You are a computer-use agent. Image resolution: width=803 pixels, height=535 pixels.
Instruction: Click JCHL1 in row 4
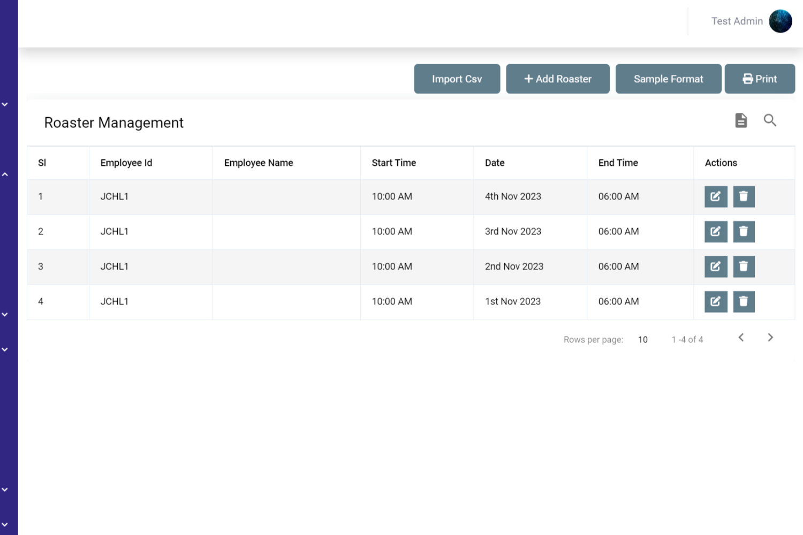pos(115,302)
